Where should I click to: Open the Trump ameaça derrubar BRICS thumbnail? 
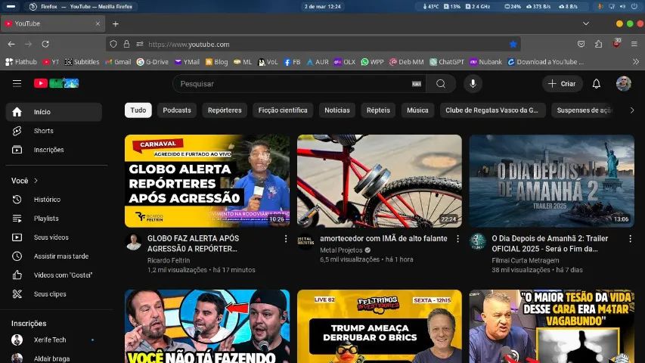click(380, 327)
